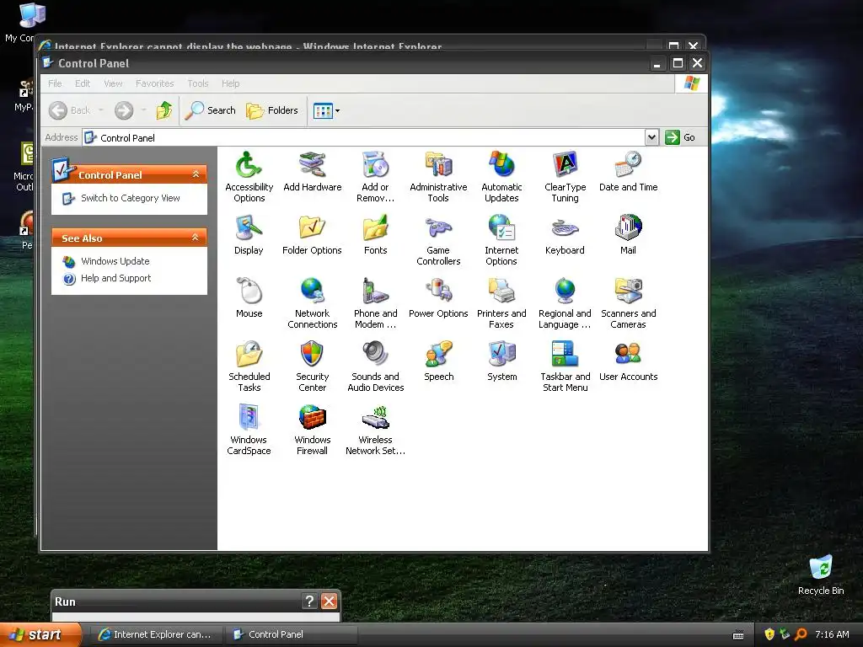
Task: Open the Speech applet
Action: click(x=438, y=361)
